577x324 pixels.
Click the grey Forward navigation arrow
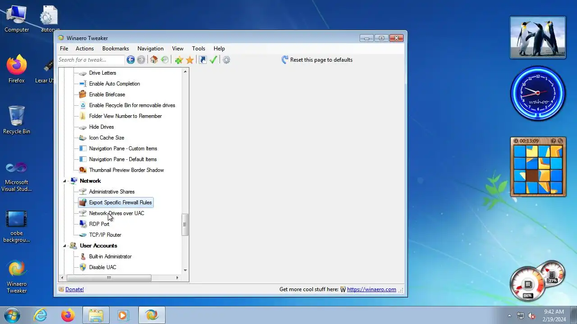(141, 60)
